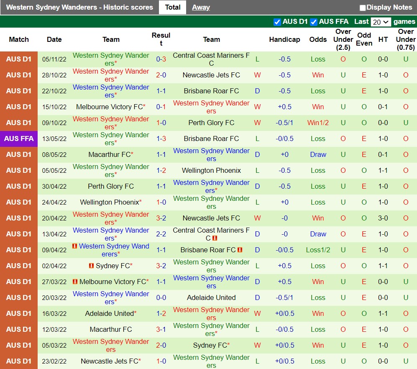Screen dimensions: 417x369
Task: Enable the Display Notes checkbox
Action: pos(363,8)
